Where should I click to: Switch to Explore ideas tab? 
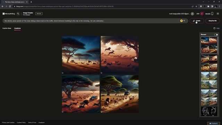click(x=7, y=28)
